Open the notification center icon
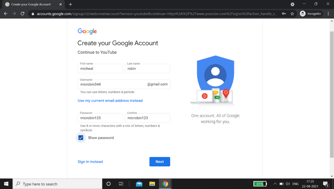The image size is (334, 189). click(x=326, y=184)
